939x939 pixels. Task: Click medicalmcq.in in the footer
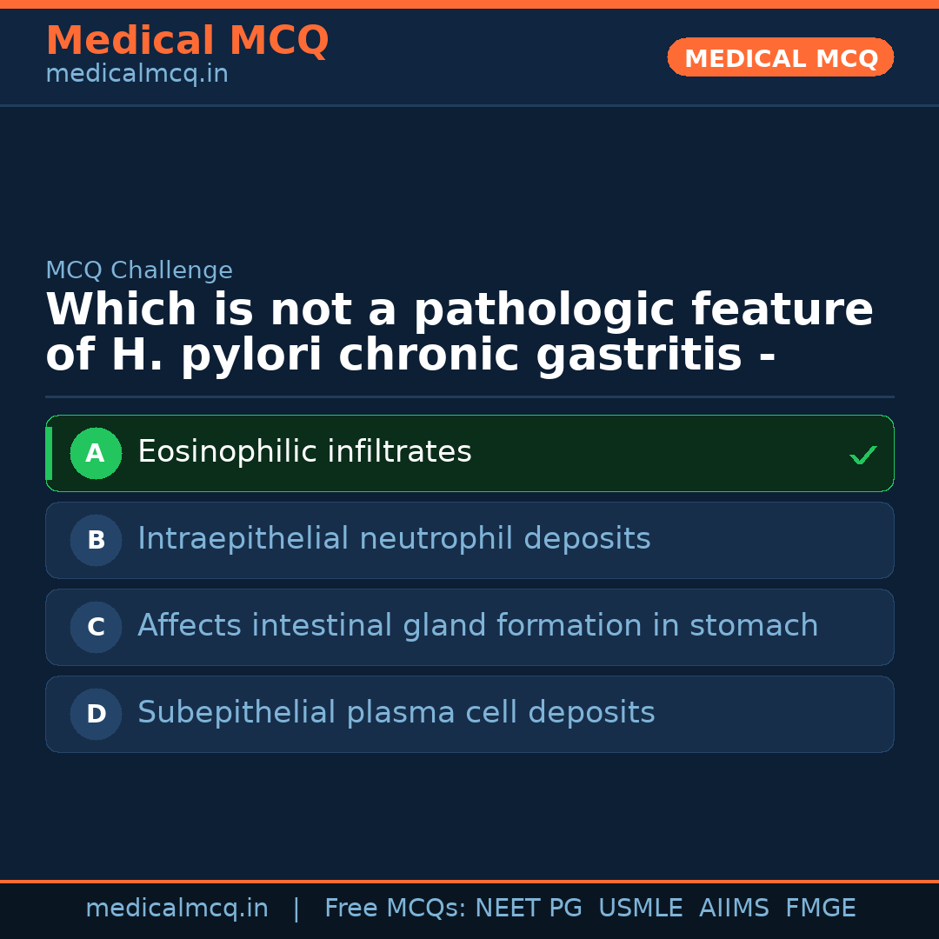[177, 908]
